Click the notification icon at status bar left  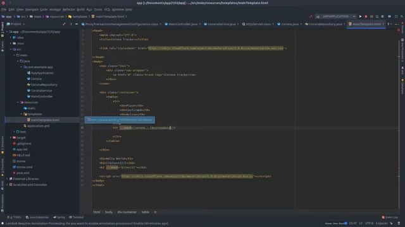(3, 223)
